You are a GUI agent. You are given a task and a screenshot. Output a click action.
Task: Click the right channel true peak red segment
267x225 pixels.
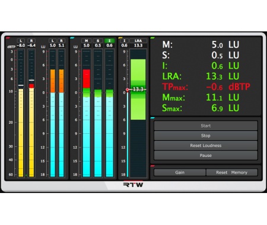pyautogui.click(x=31, y=86)
